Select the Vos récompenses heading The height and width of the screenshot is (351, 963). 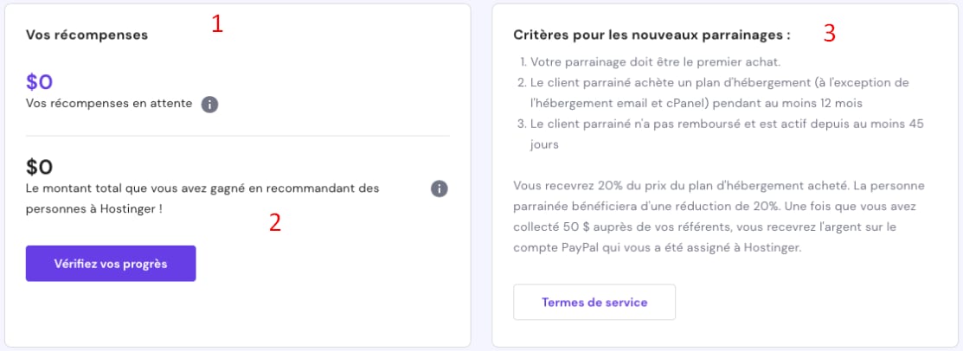click(87, 35)
